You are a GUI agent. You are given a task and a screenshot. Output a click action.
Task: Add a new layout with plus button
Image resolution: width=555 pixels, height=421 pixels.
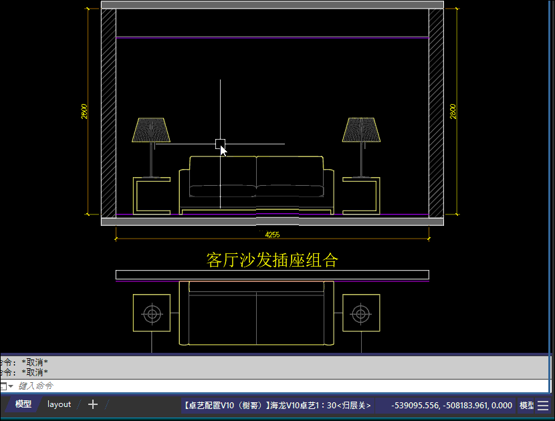click(x=93, y=404)
